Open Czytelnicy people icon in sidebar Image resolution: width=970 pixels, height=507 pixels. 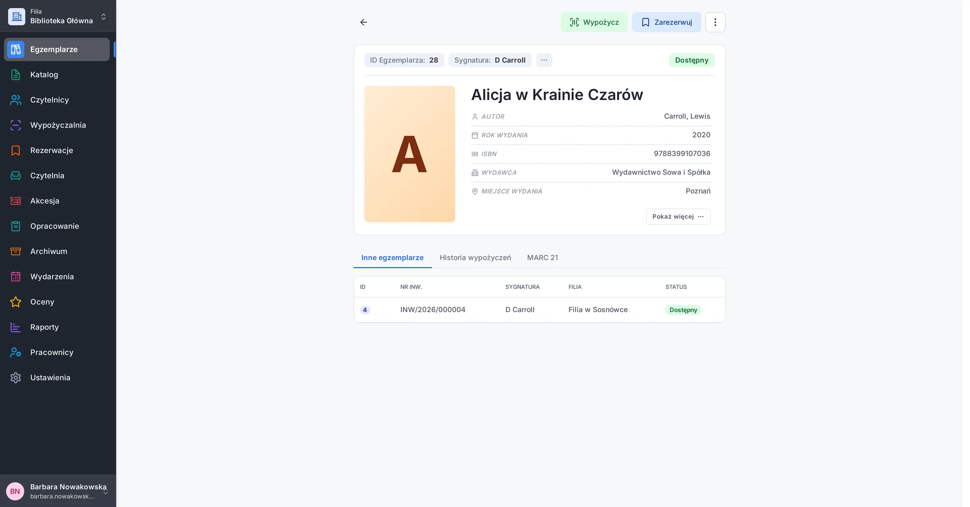click(x=15, y=100)
